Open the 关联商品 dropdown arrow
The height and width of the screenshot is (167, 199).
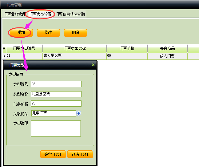coord(79,113)
